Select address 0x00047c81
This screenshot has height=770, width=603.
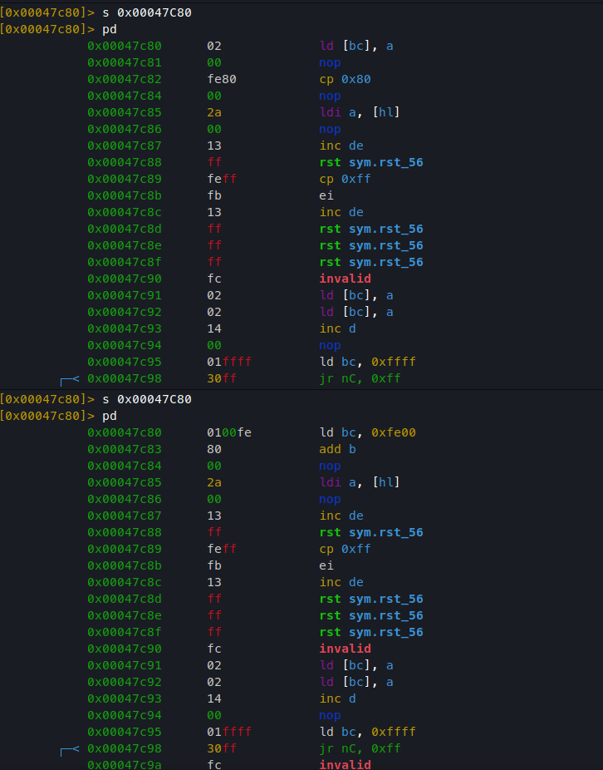124,63
